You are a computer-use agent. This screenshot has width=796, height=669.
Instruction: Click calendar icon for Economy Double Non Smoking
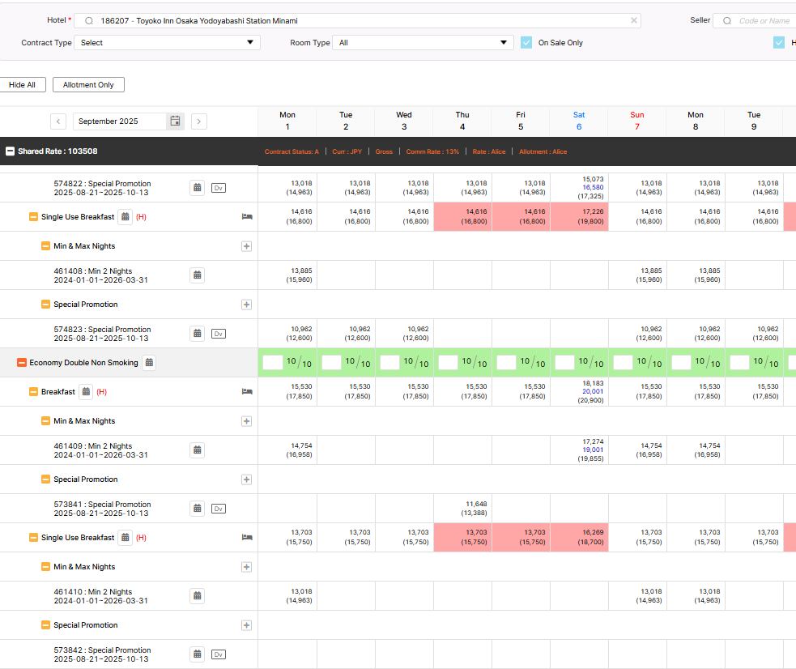coord(149,363)
